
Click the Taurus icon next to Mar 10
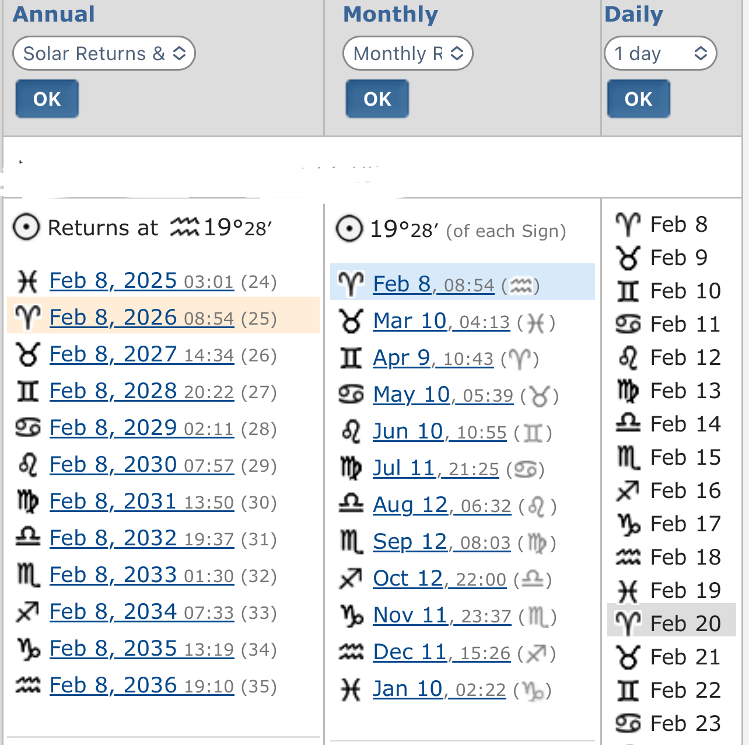pos(351,322)
